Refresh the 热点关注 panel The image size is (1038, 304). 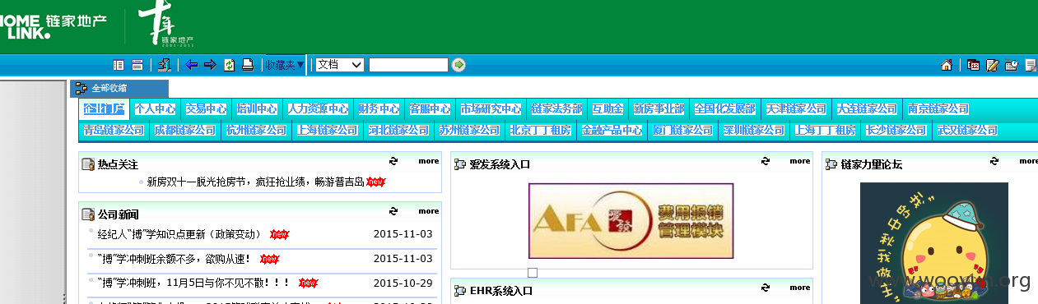393,161
